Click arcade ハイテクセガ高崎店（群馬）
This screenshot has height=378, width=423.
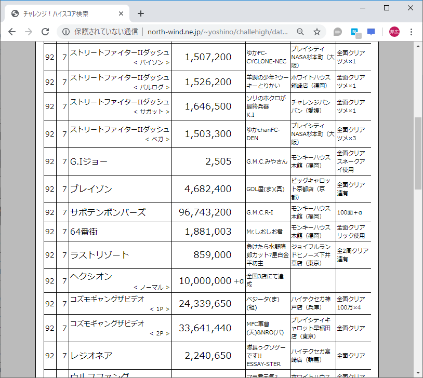point(311,356)
